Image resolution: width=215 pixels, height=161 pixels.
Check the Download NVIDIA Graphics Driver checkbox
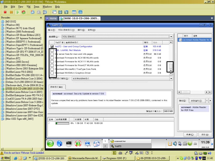(x=52, y=73)
